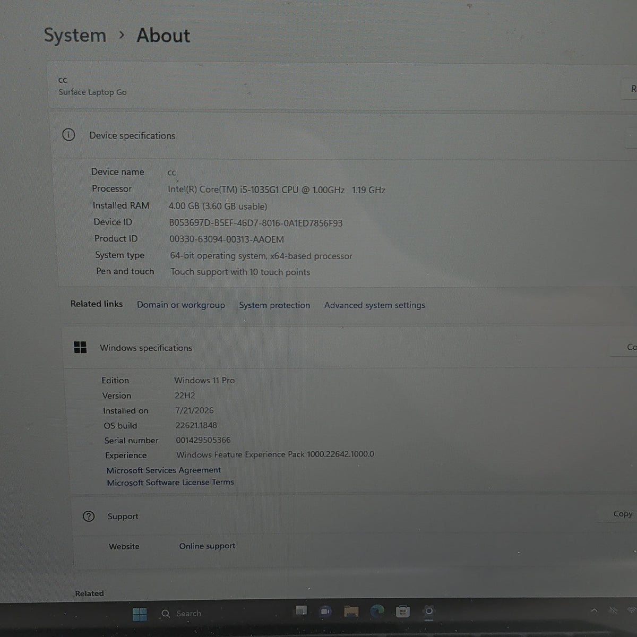Screen dimensions: 637x637
Task: Open Domain or workgroup link
Action: pyautogui.click(x=181, y=305)
